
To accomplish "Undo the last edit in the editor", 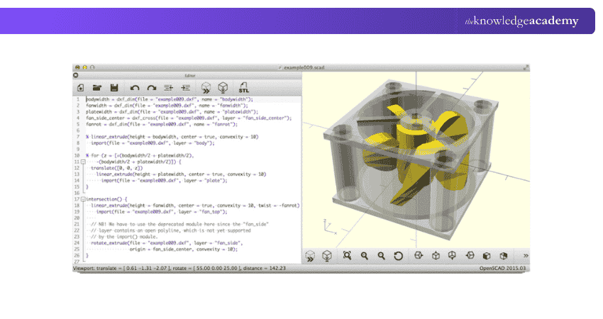I will click(x=135, y=87).
